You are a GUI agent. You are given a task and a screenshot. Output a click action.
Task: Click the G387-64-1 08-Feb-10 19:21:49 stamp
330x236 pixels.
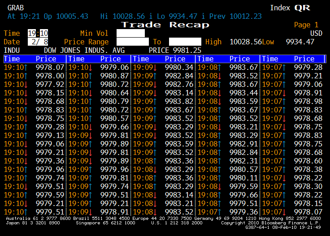283,227
